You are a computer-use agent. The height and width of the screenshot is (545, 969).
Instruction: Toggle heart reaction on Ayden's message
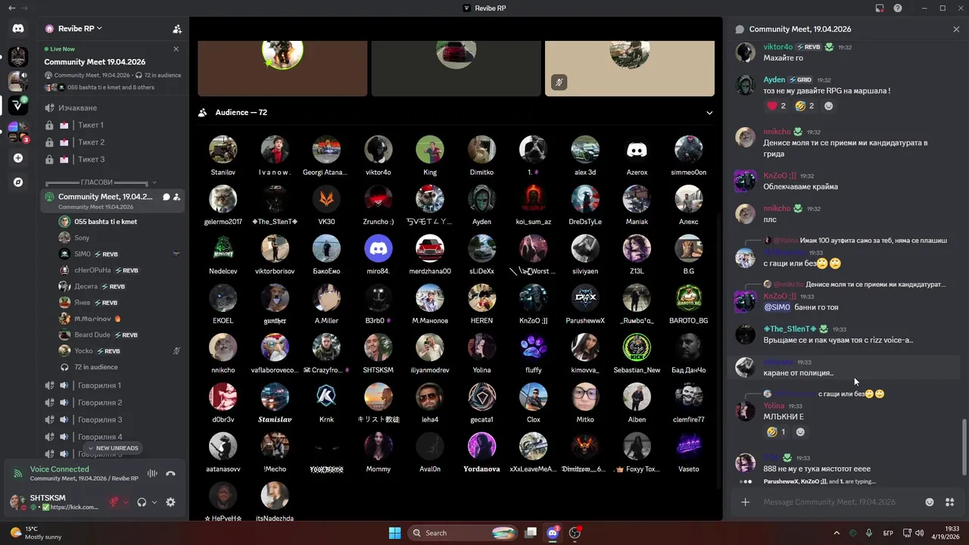click(x=776, y=106)
